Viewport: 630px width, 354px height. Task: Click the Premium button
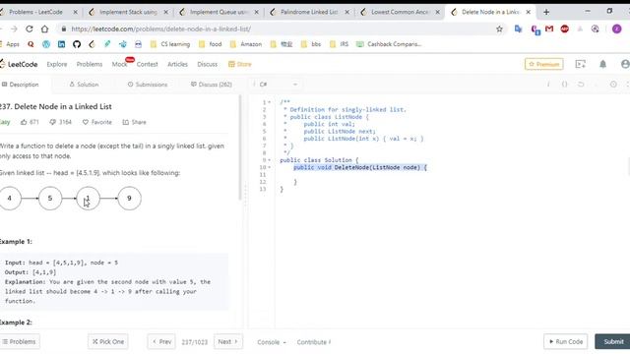coord(544,64)
